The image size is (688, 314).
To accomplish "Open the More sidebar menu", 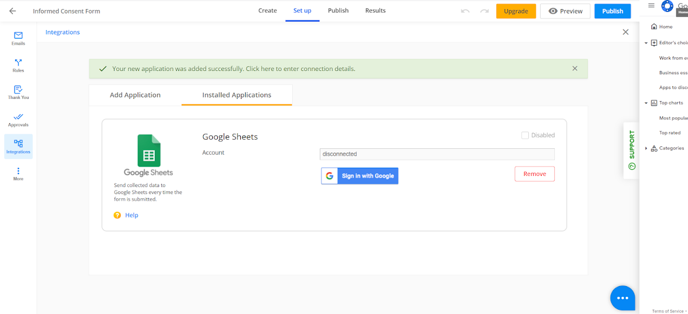I will [18, 174].
